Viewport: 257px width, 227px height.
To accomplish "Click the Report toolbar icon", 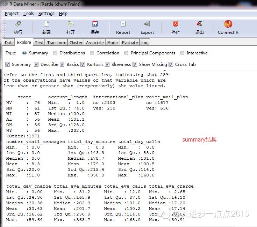I will point(123,24).
